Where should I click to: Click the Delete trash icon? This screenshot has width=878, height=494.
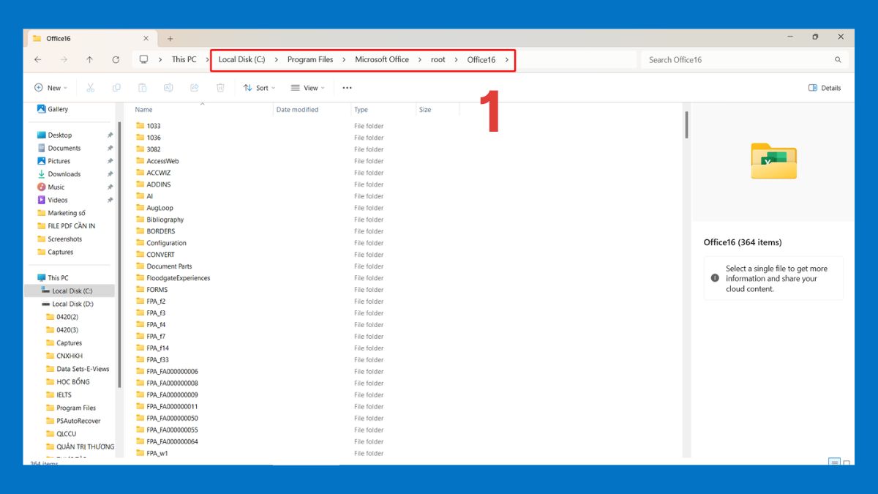click(x=220, y=88)
